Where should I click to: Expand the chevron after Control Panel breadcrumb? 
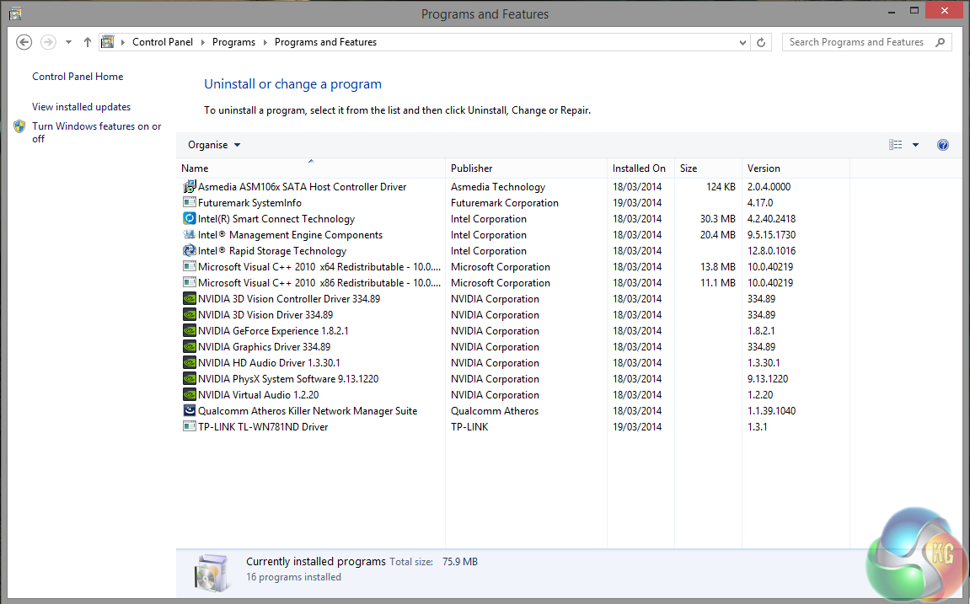202,42
